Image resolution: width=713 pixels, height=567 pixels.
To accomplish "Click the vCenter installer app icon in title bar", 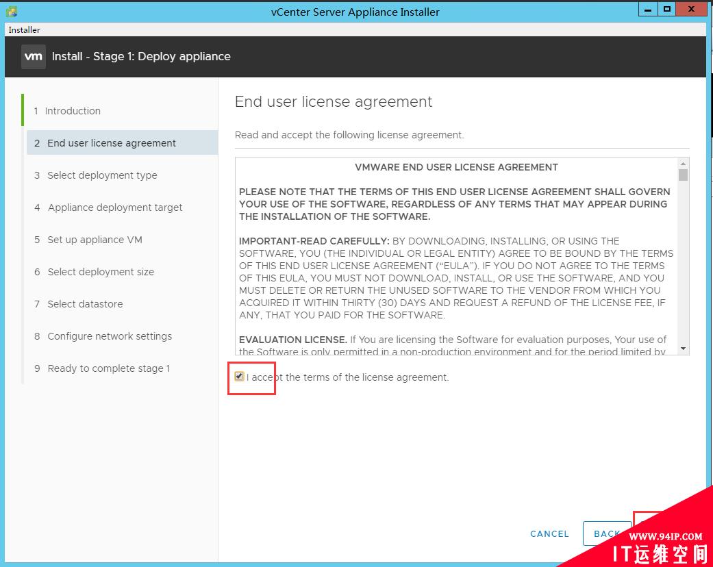I will pos(12,12).
